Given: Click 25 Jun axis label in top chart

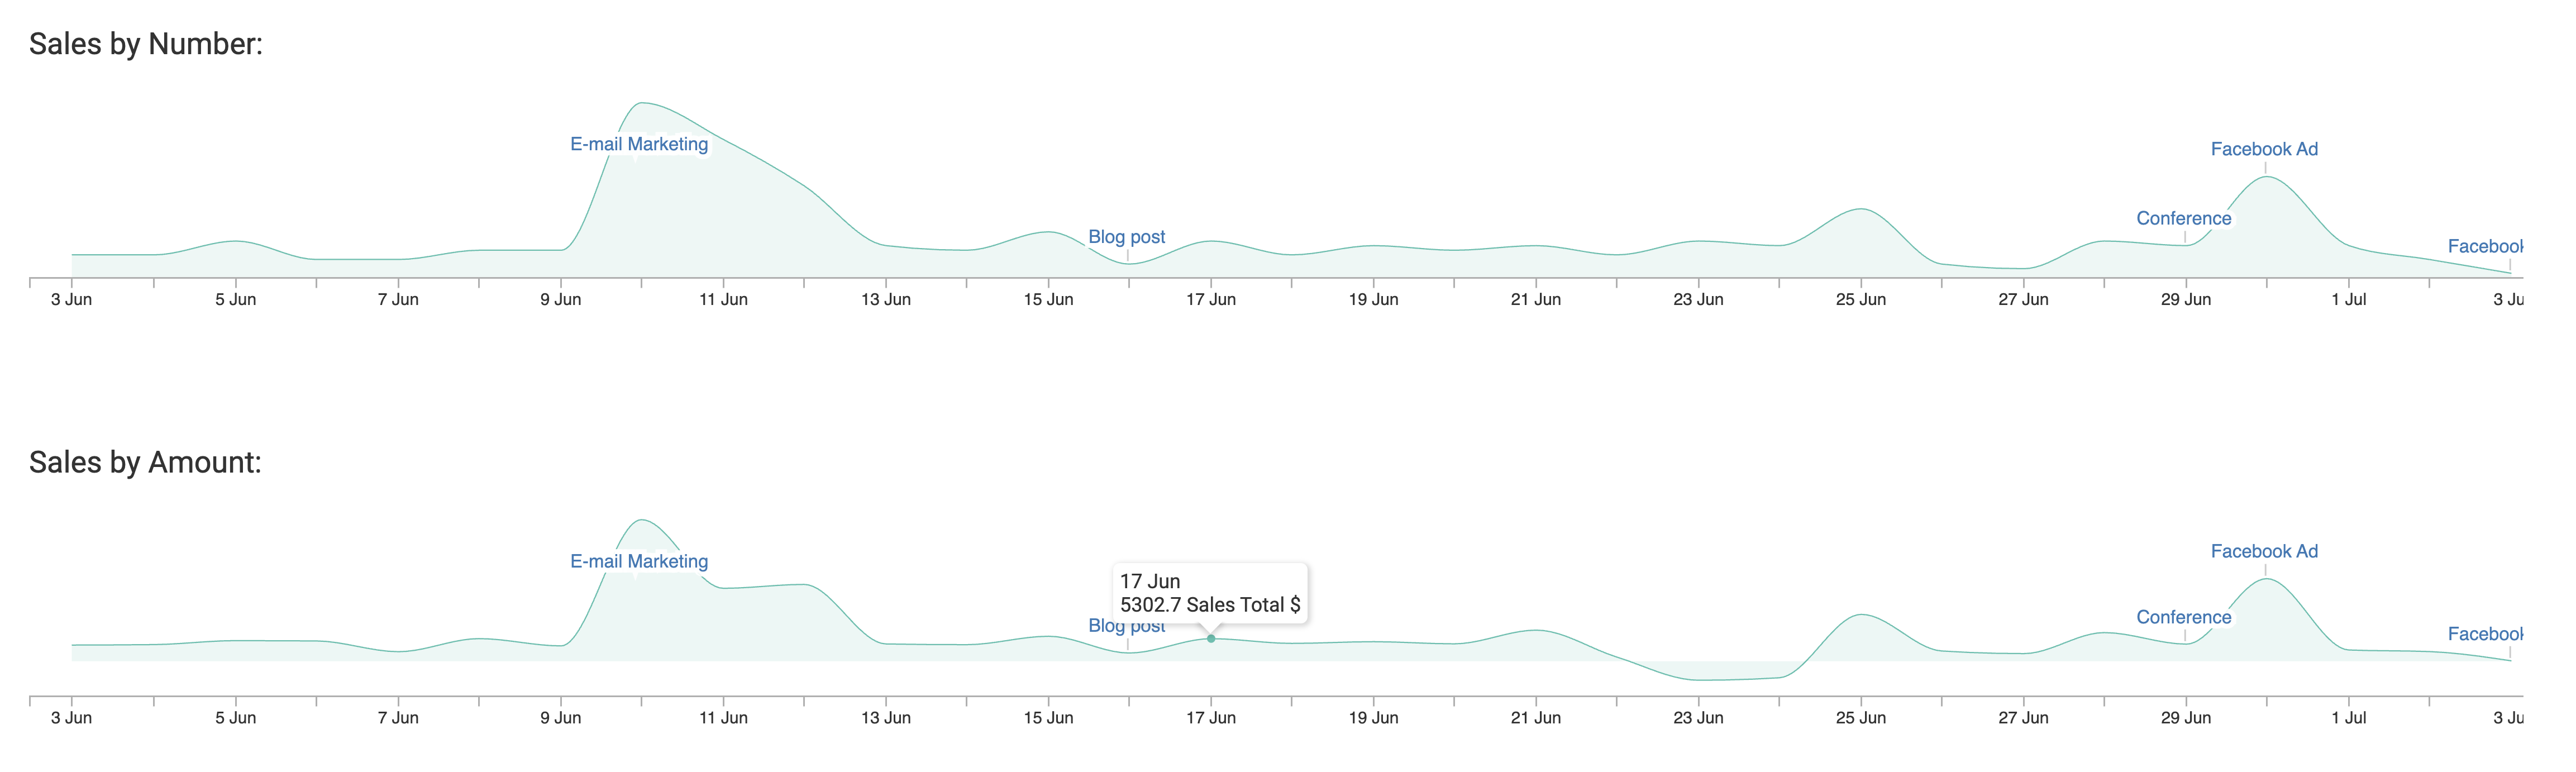Looking at the screenshot, I should [1860, 299].
